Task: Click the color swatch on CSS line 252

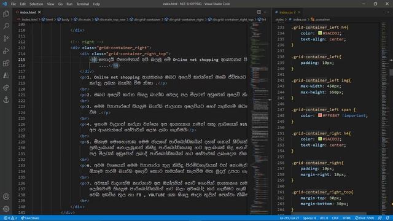Action: coord(320,139)
